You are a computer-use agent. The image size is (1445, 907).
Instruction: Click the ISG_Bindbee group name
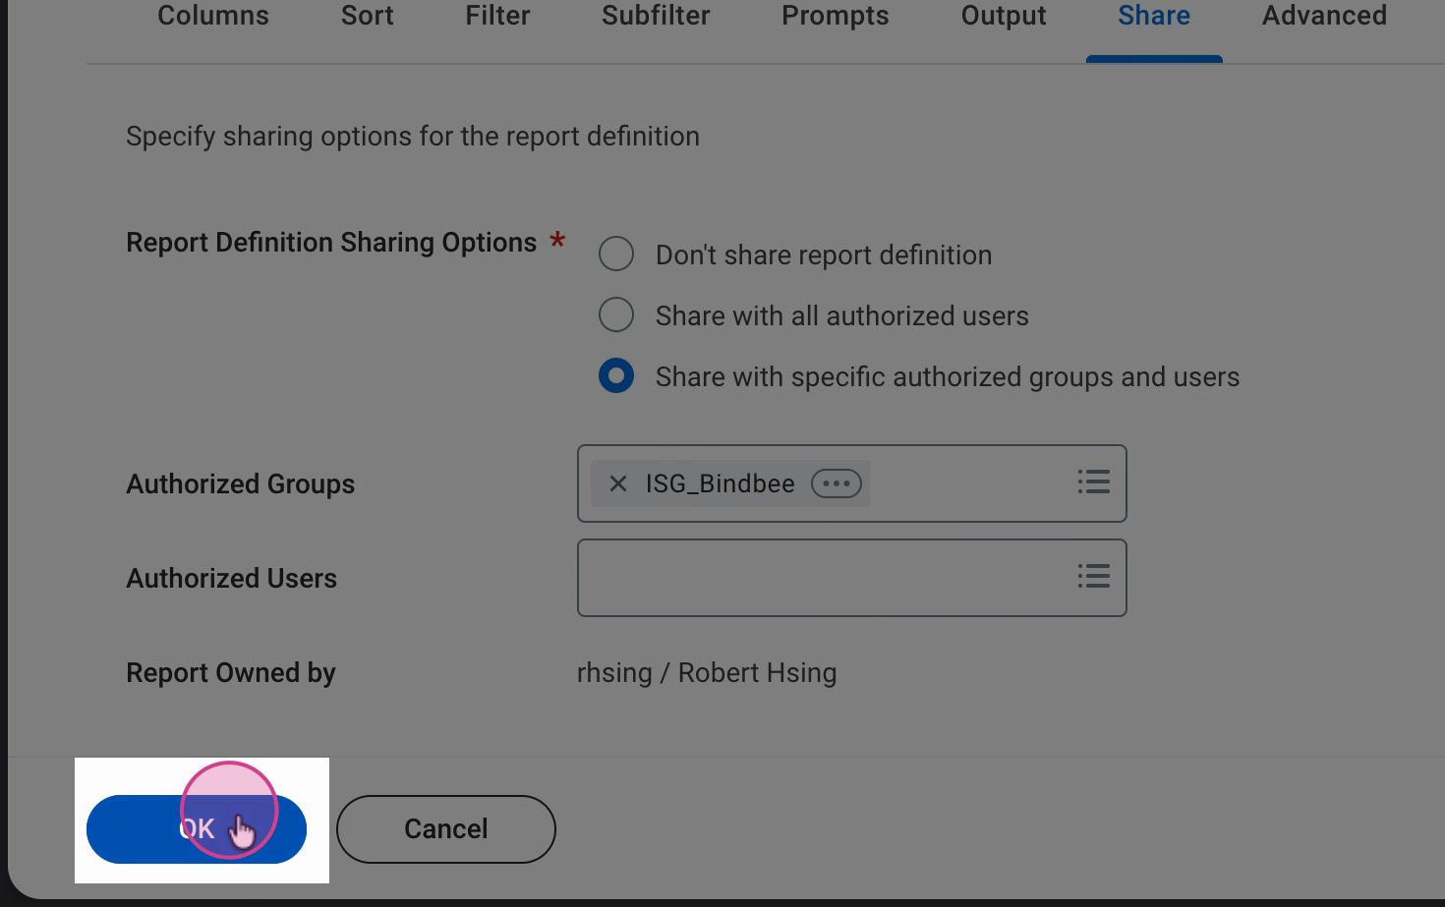point(721,483)
